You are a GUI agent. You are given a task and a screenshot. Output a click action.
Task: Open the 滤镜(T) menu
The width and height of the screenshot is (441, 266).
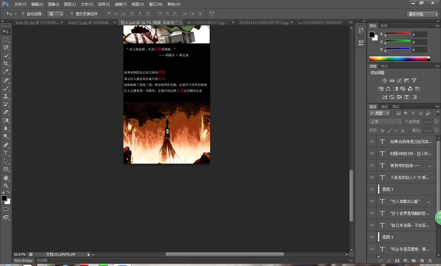tap(121, 4)
